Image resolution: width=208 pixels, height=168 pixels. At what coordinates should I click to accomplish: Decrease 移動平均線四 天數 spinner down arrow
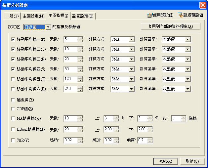pos(80,71)
